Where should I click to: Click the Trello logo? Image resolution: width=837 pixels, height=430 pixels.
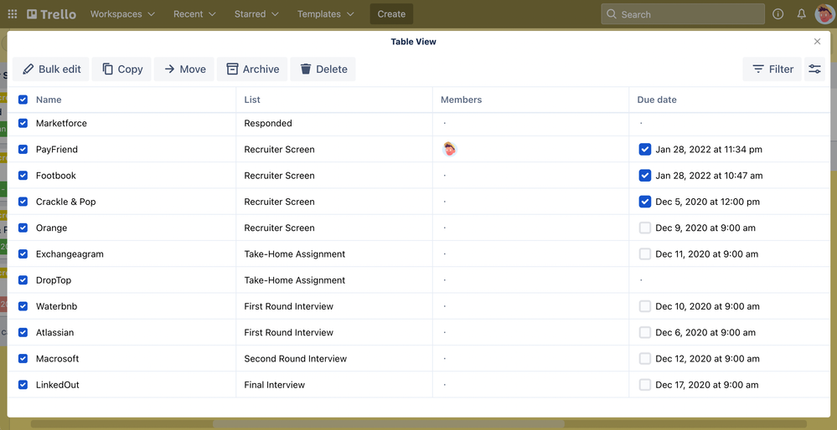[x=52, y=14]
